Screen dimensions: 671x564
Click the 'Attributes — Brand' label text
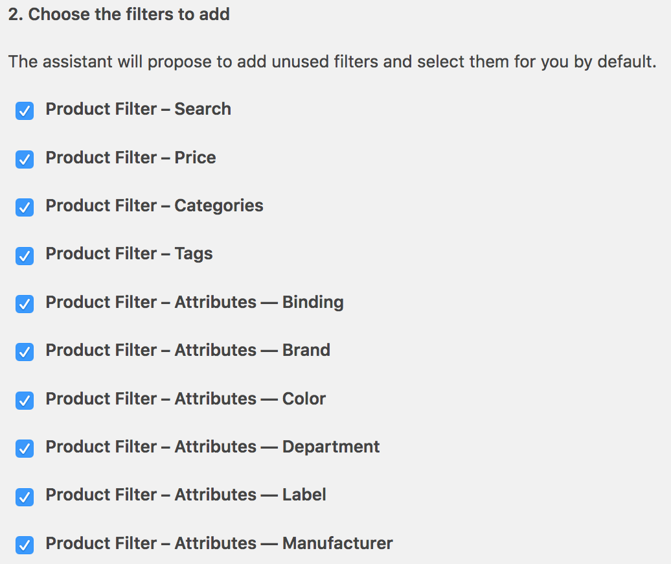point(188,350)
